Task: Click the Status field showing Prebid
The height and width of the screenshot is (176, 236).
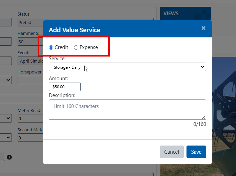Action: 31,22
